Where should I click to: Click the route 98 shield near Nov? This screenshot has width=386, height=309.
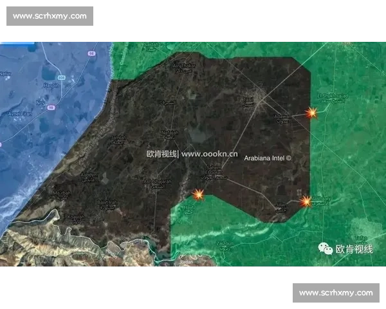pyautogui.click(x=51, y=108)
